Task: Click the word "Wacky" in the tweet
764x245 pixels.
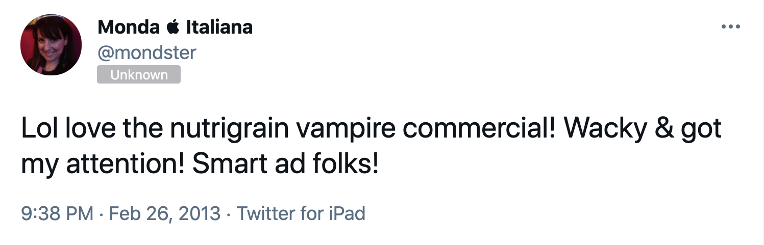Action: (x=605, y=129)
